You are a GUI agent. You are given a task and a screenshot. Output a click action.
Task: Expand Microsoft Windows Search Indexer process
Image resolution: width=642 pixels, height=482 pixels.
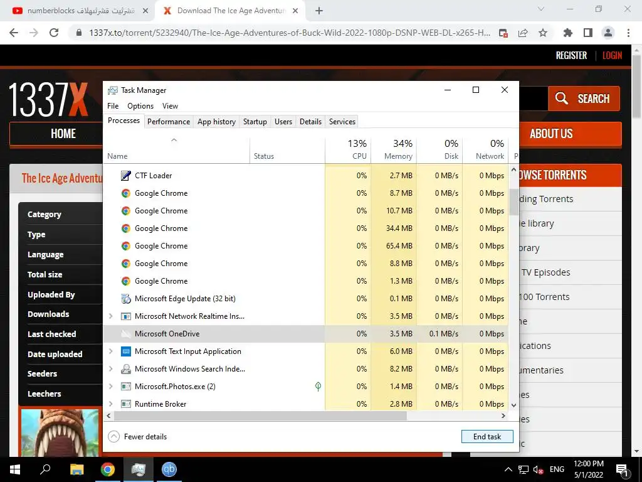pyautogui.click(x=110, y=369)
